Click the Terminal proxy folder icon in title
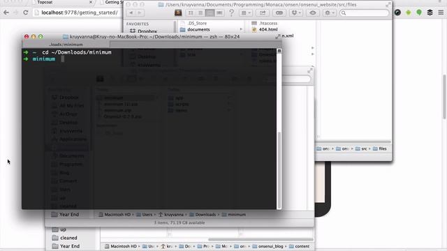The height and width of the screenshot is (251, 447). [66, 37]
